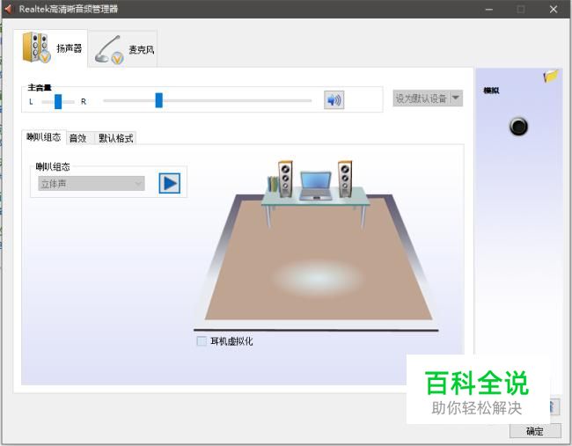Open the 默认格式 default format tab
This screenshot has width=572, height=446.
pos(115,138)
